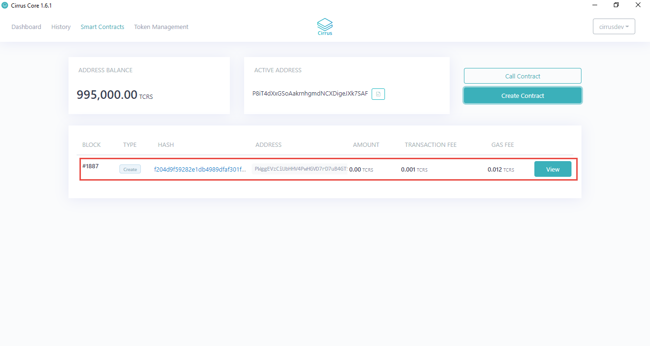
Task: Switch to the Dashboard tab
Action: [26, 27]
